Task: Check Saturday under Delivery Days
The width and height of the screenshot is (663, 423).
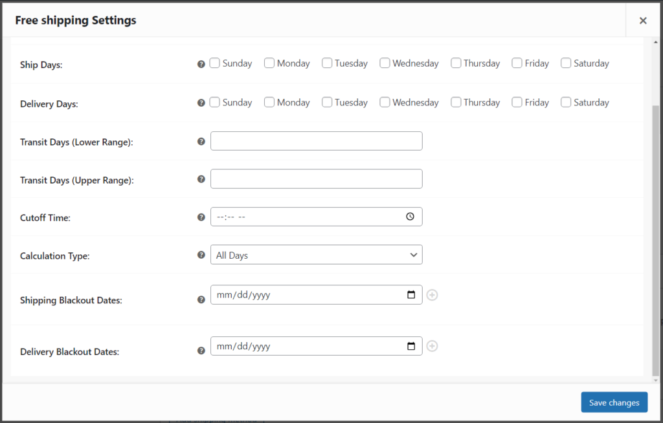Action: click(x=566, y=102)
